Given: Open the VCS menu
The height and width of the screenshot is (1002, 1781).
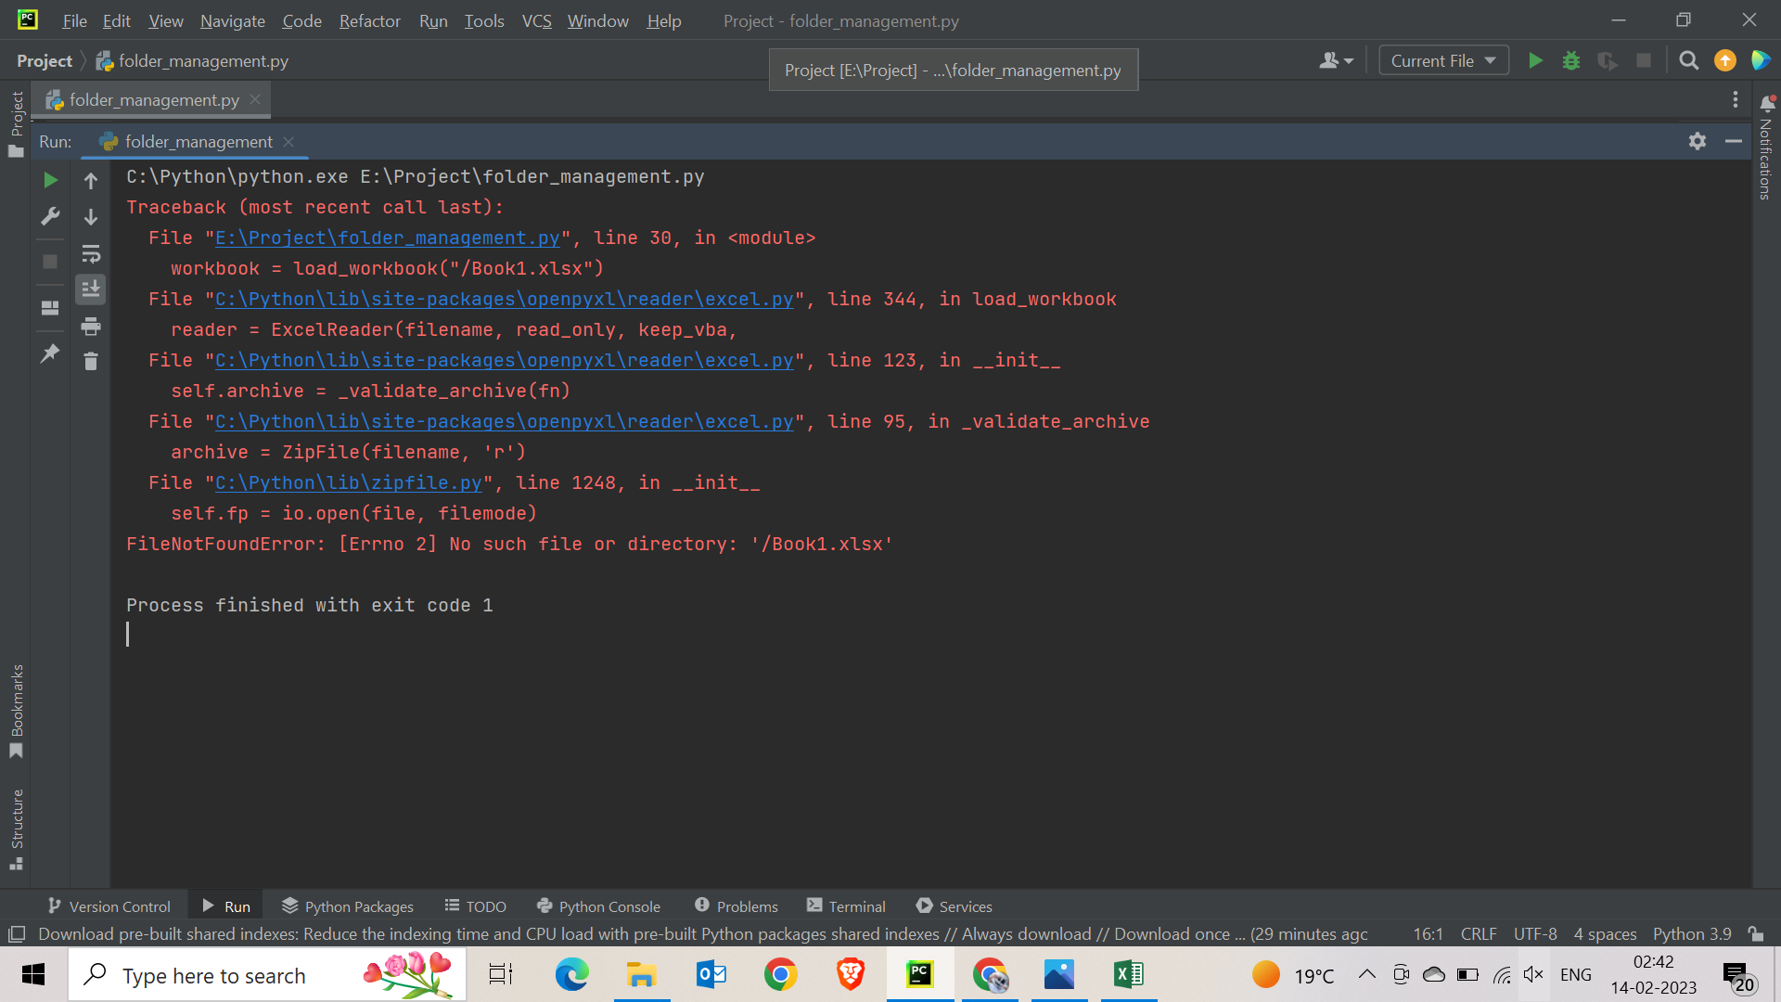Looking at the screenshot, I should [536, 20].
